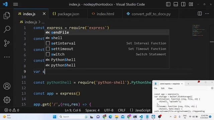Open the Manage gear icon
The width and height of the screenshot is (214, 120).
tap(7, 100)
